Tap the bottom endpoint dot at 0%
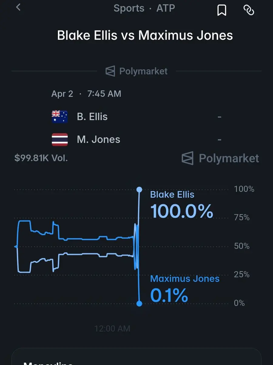The image size is (273, 365). tap(139, 303)
